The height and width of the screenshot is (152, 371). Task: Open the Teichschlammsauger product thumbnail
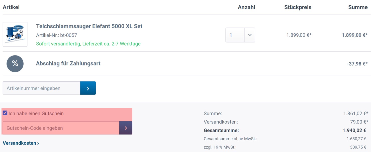(x=15, y=34)
